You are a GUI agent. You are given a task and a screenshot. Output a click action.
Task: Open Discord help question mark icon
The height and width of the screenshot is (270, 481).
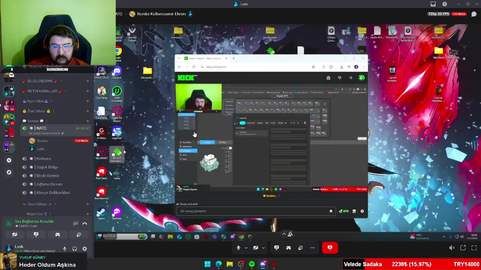445,4
